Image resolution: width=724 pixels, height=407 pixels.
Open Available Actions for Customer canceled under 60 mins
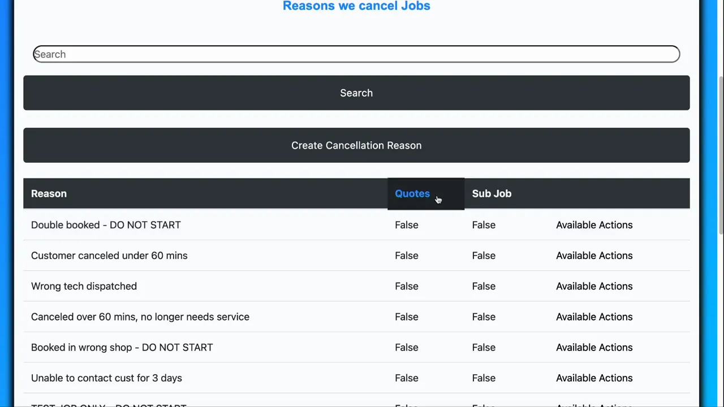tap(594, 256)
